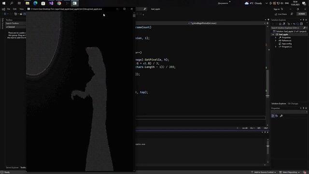The width and height of the screenshot is (309, 174).
Task: Open the Edit menu in Visual Studio
Action: pyautogui.click(x=15, y=9)
